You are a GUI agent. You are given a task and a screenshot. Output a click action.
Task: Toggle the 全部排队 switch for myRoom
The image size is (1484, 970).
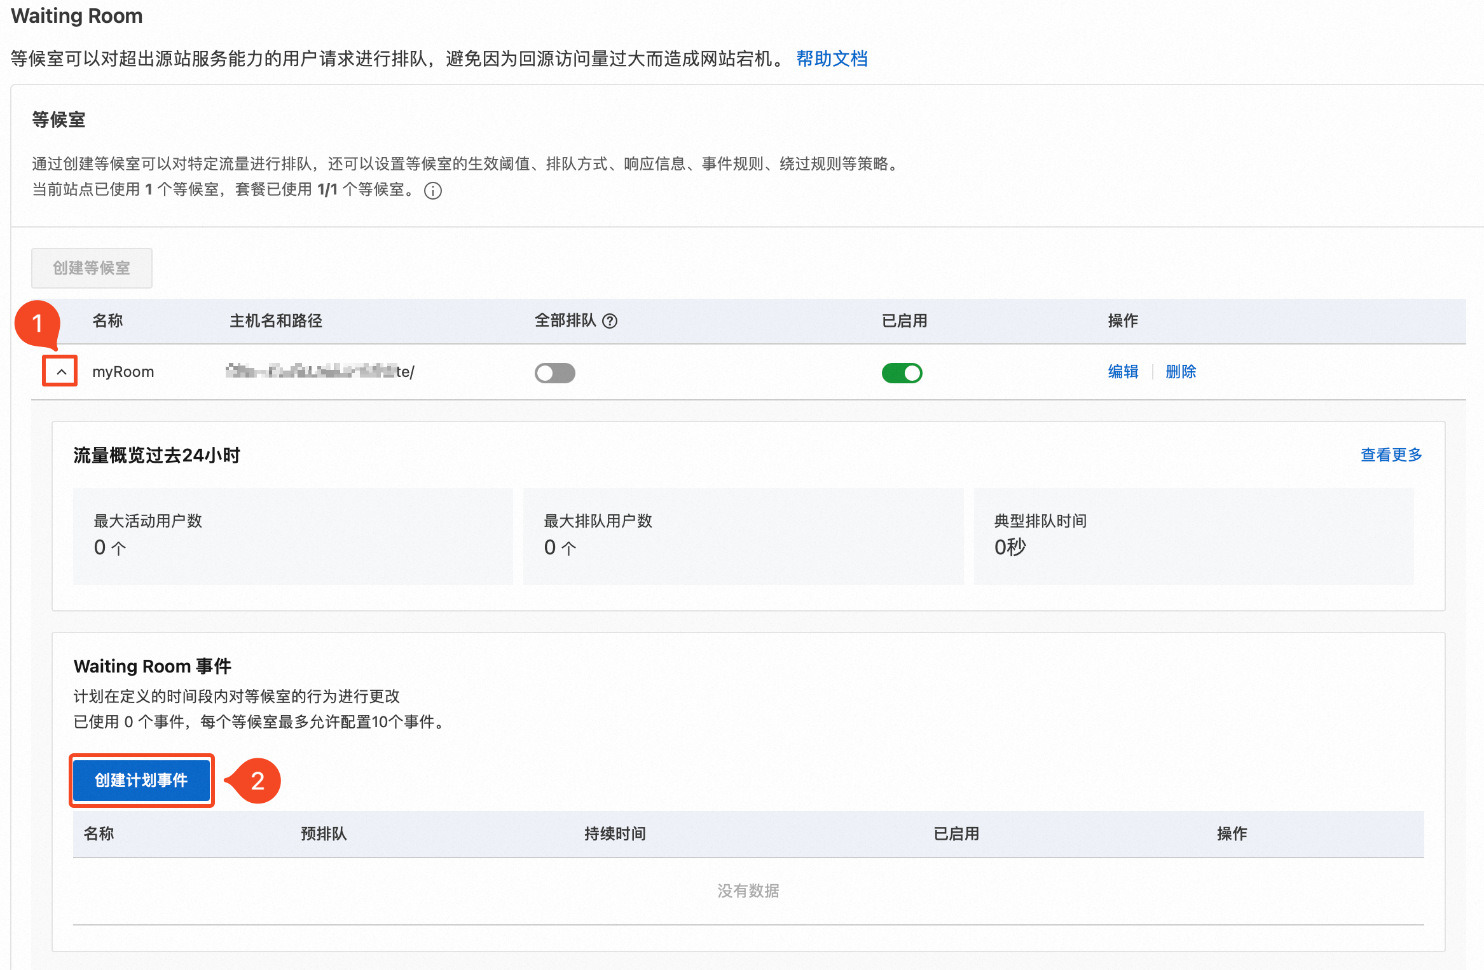coord(554,372)
